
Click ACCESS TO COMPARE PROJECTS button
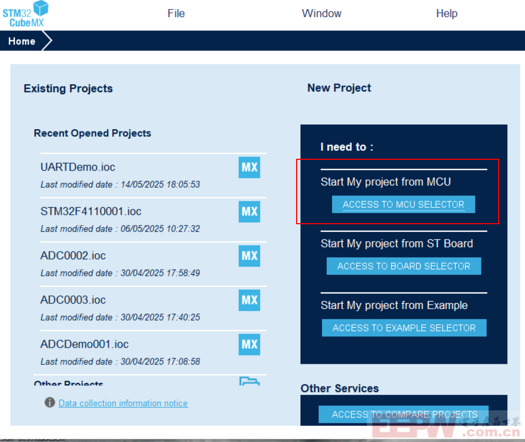pyautogui.click(x=404, y=414)
